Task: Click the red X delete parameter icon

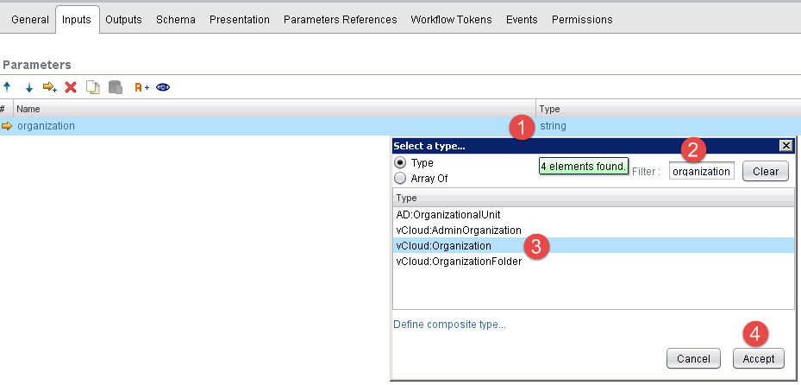Action: tap(71, 87)
